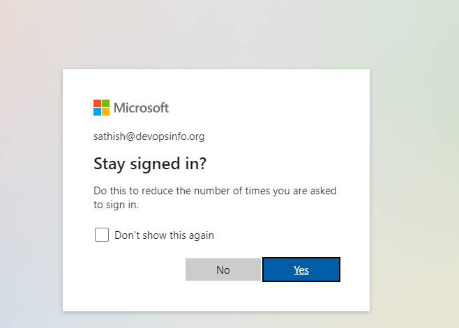Image resolution: width=459 pixels, height=328 pixels.
Task: Click the yellow square in the Microsoft logo
Action: (106, 111)
